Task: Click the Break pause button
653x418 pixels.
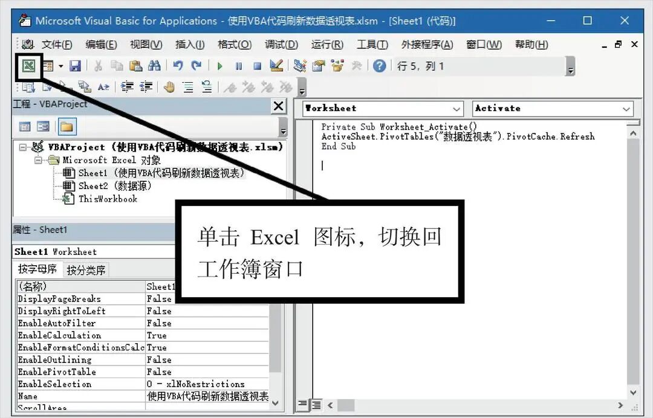Action: click(x=239, y=66)
